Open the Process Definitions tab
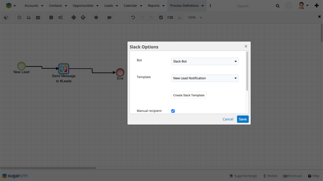The width and height of the screenshot is (323, 181). pyautogui.click(x=184, y=5)
